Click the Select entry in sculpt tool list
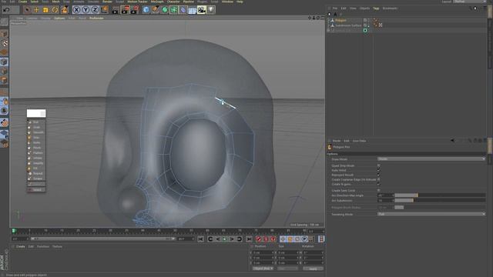Viewport: 493px width, 277px height. click(x=37, y=190)
